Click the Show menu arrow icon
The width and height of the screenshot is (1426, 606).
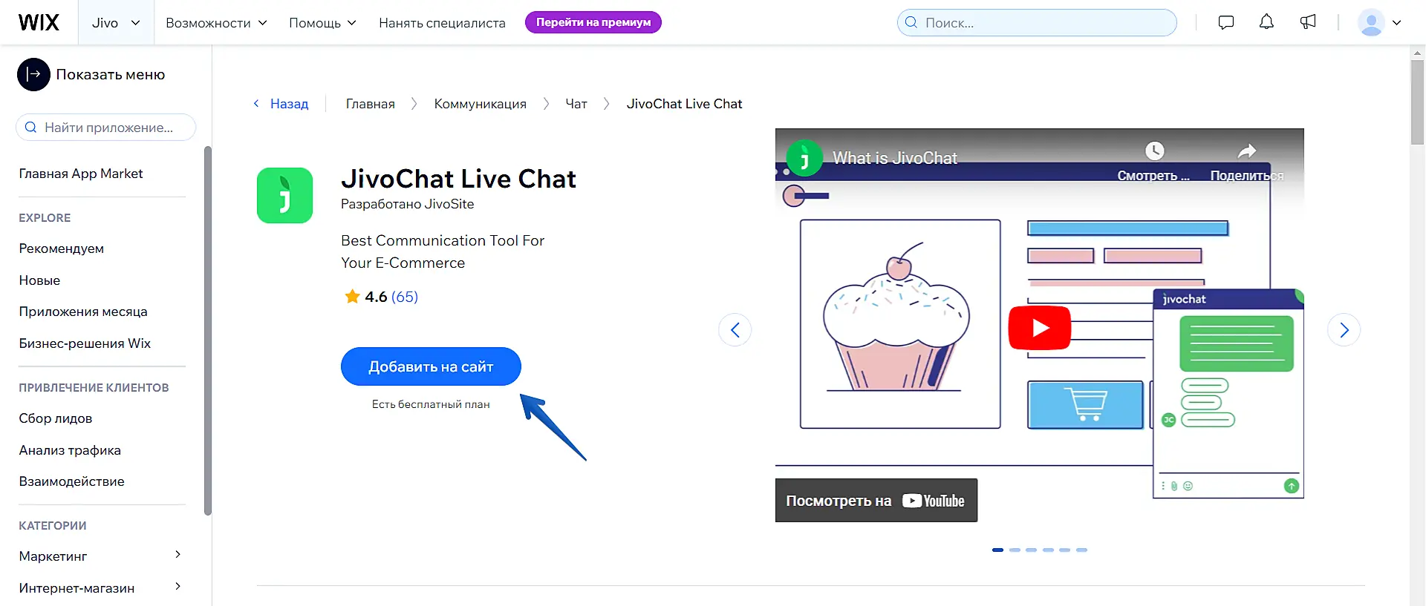pyautogui.click(x=33, y=74)
